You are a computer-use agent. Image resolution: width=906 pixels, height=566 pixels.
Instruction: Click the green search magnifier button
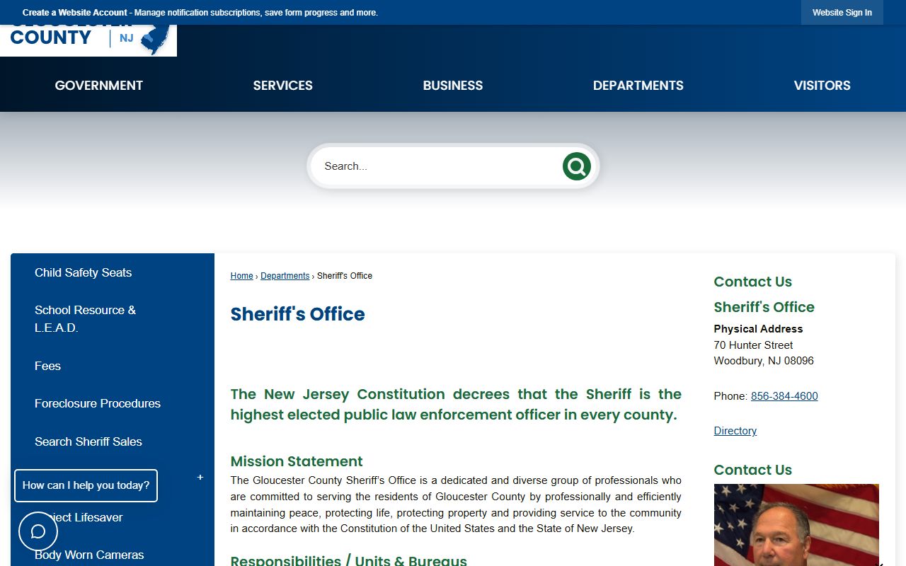tap(576, 166)
